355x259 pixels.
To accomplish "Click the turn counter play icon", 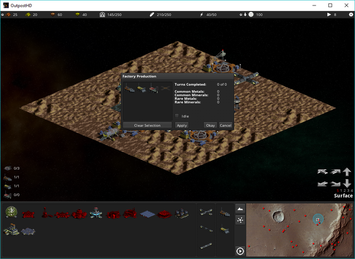I will 329,14.
